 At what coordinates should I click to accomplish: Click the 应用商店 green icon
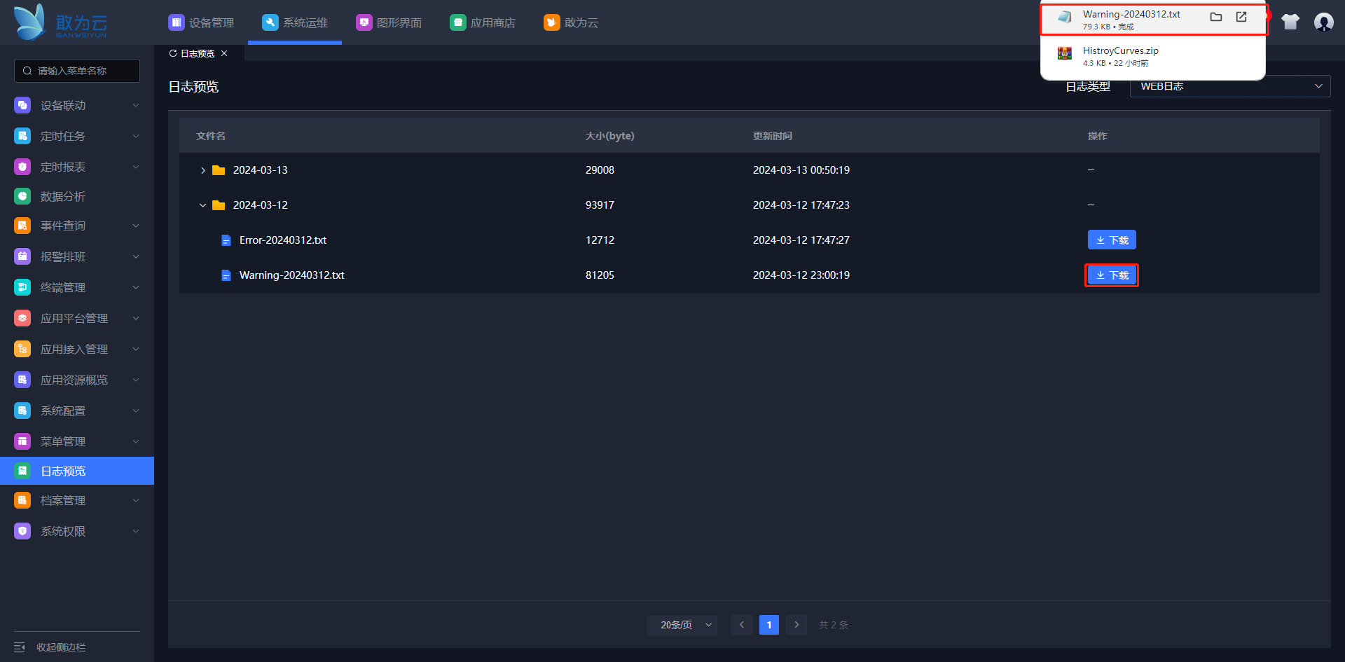pos(457,22)
